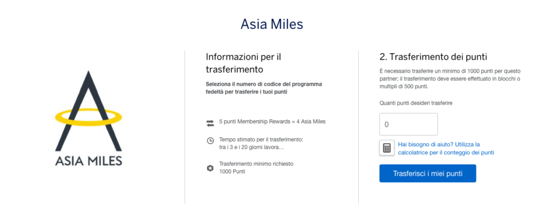
Task: Click the Informazioni per il trasferimento heading
Action: point(243,63)
